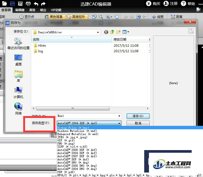The height and width of the screenshot is (177, 203).
Task: Choose AutoCAD 2007 DXF type
Action: (x=77, y=156)
